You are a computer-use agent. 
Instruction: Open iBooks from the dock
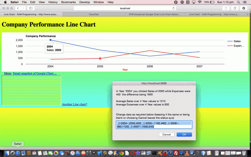coord(83,153)
